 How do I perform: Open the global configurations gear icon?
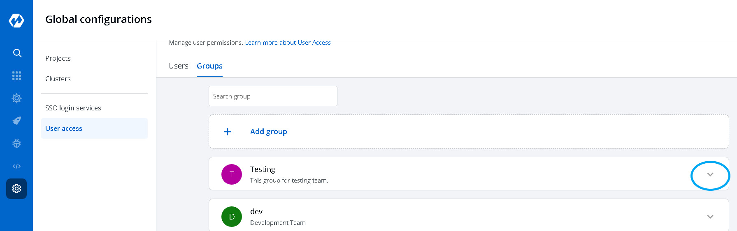17,189
